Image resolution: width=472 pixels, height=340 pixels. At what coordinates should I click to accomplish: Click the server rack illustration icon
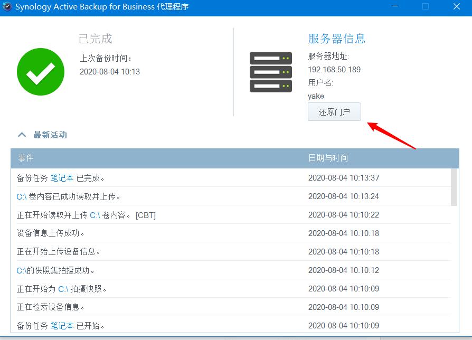(x=270, y=71)
